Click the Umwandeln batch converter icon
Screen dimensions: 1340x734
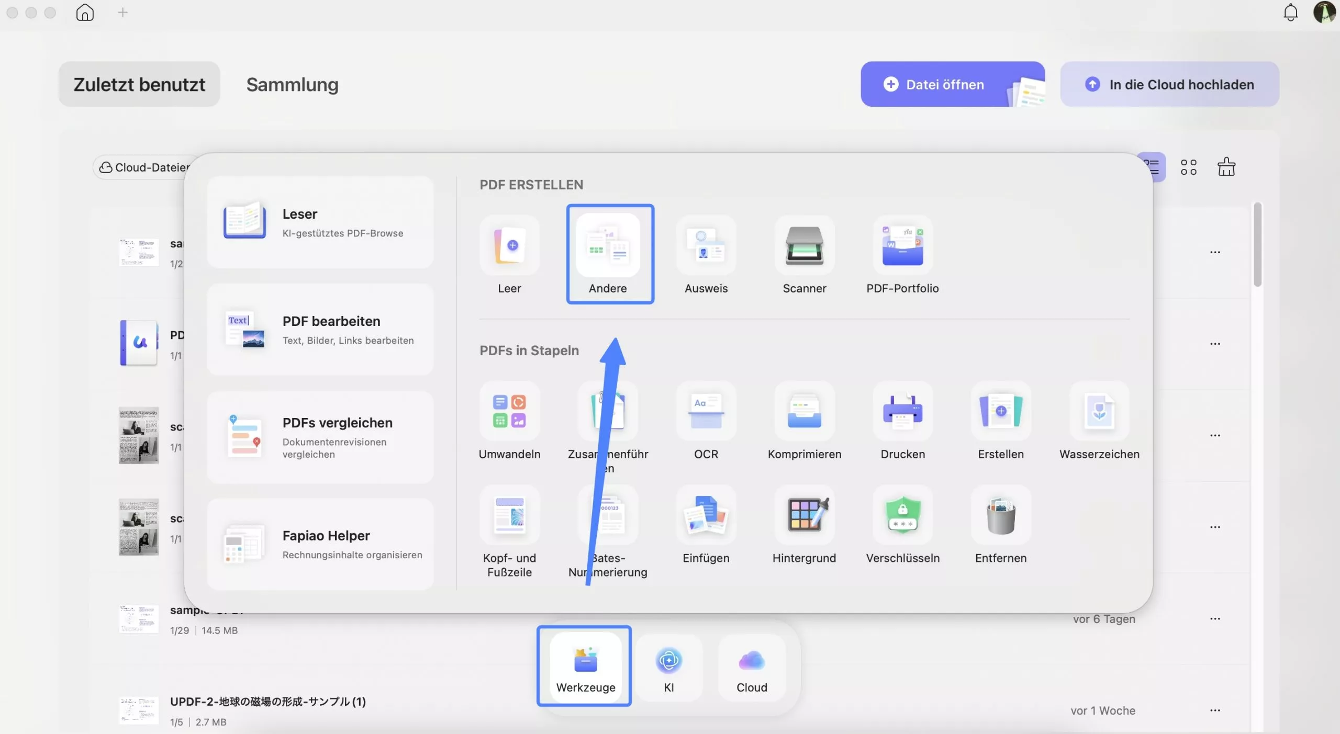pyautogui.click(x=509, y=411)
